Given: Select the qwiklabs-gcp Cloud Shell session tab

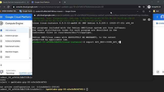Looking at the screenshot, I should point(26,73).
